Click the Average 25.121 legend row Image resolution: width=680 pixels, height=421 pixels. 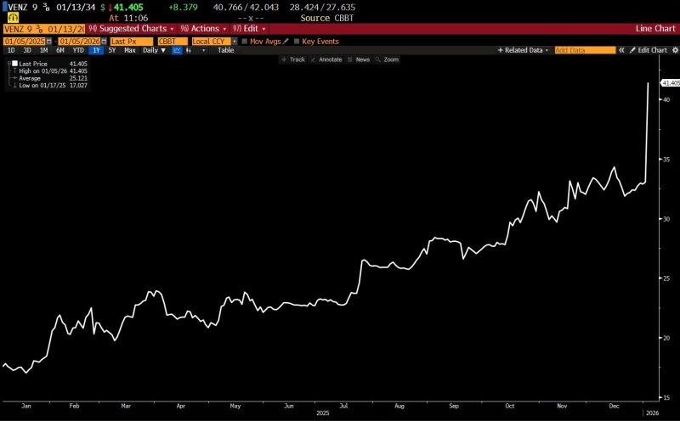pyautogui.click(x=50, y=78)
